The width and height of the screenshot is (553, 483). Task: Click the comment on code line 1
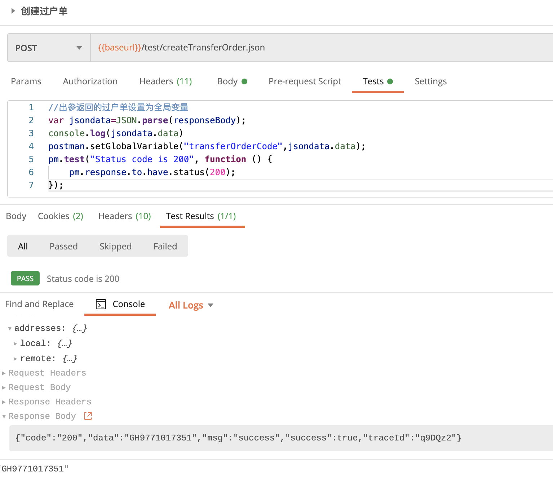point(118,107)
